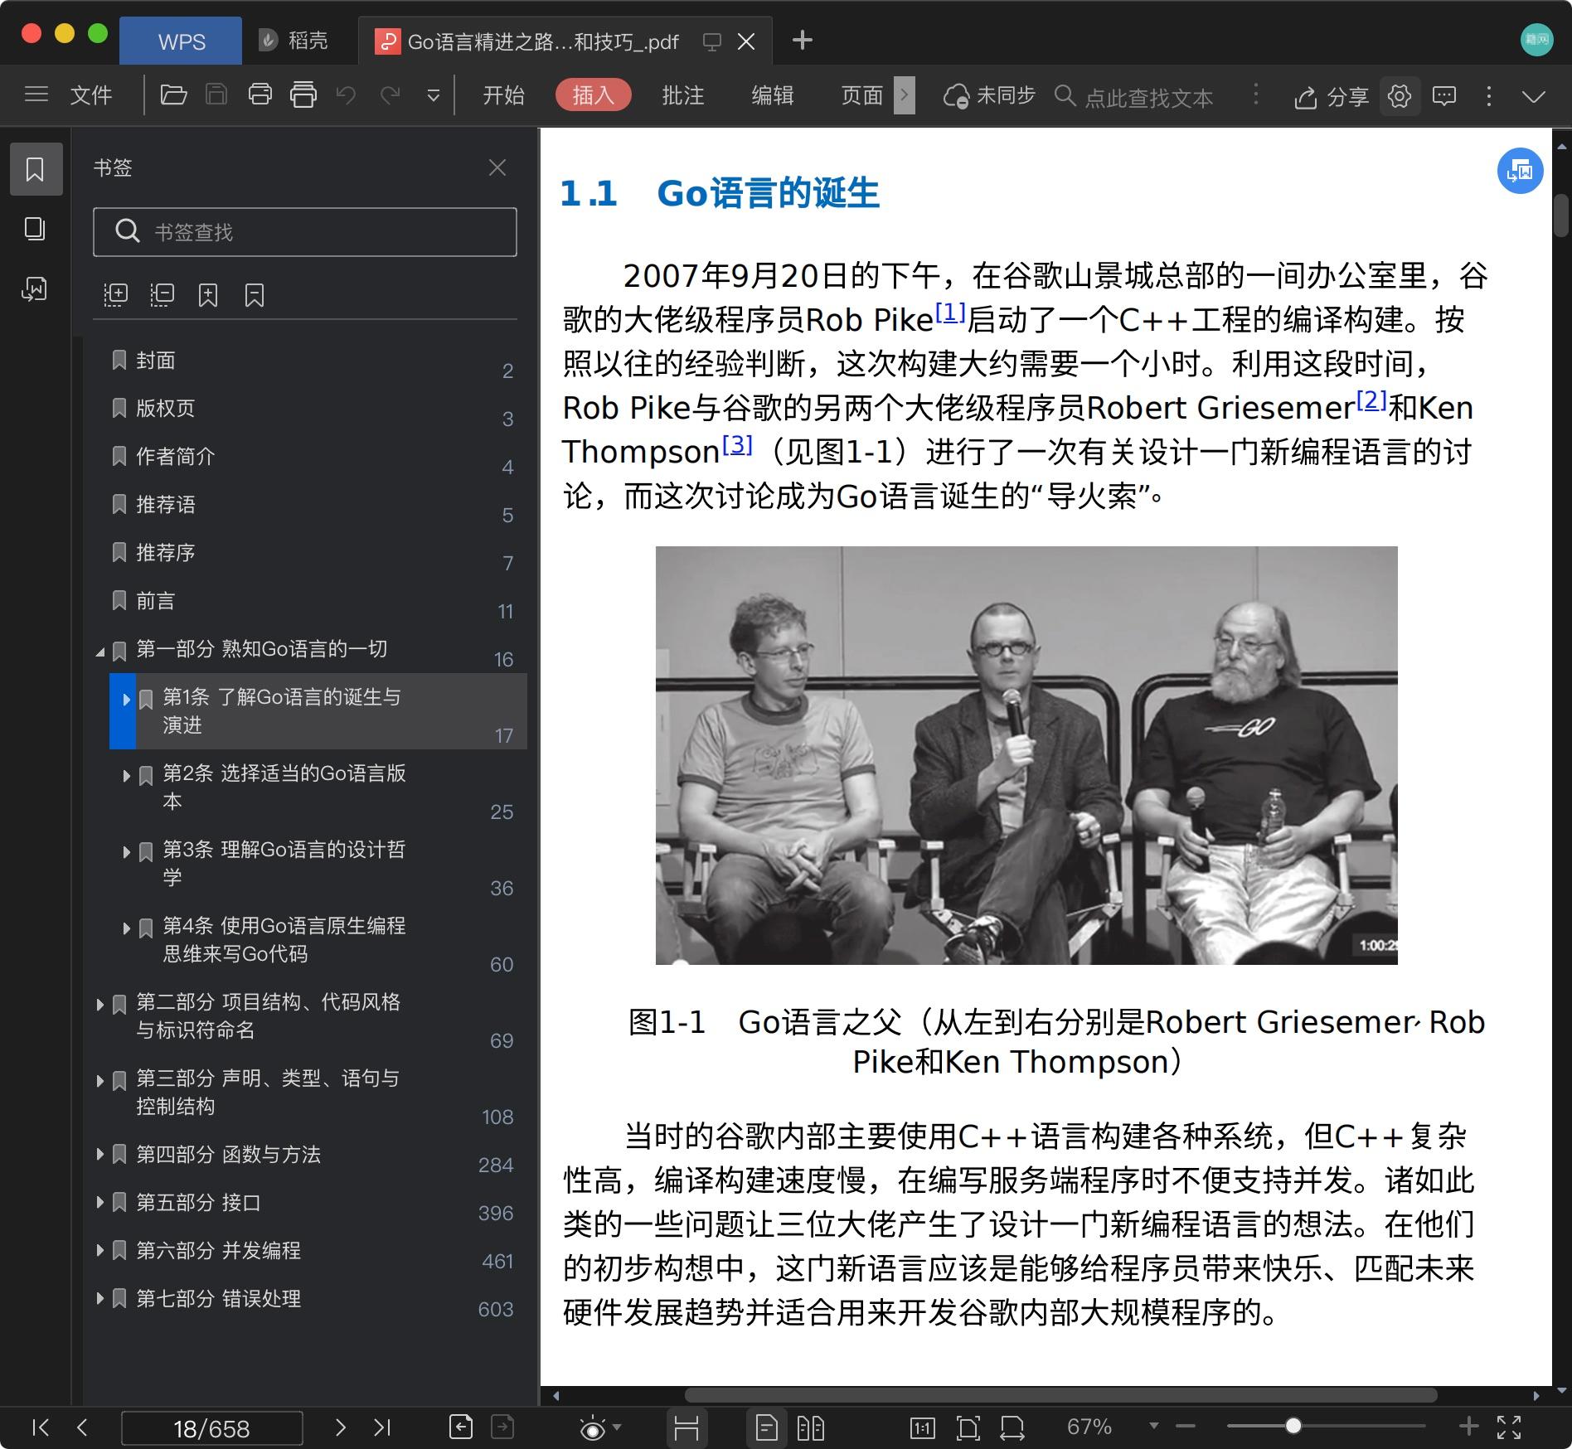Screen dimensions: 1572x1449
Task: Go to previous page arrow
Action: (x=82, y=1427)
